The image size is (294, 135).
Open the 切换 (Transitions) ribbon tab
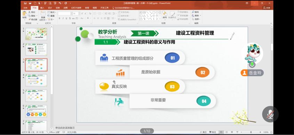point(58,8)
